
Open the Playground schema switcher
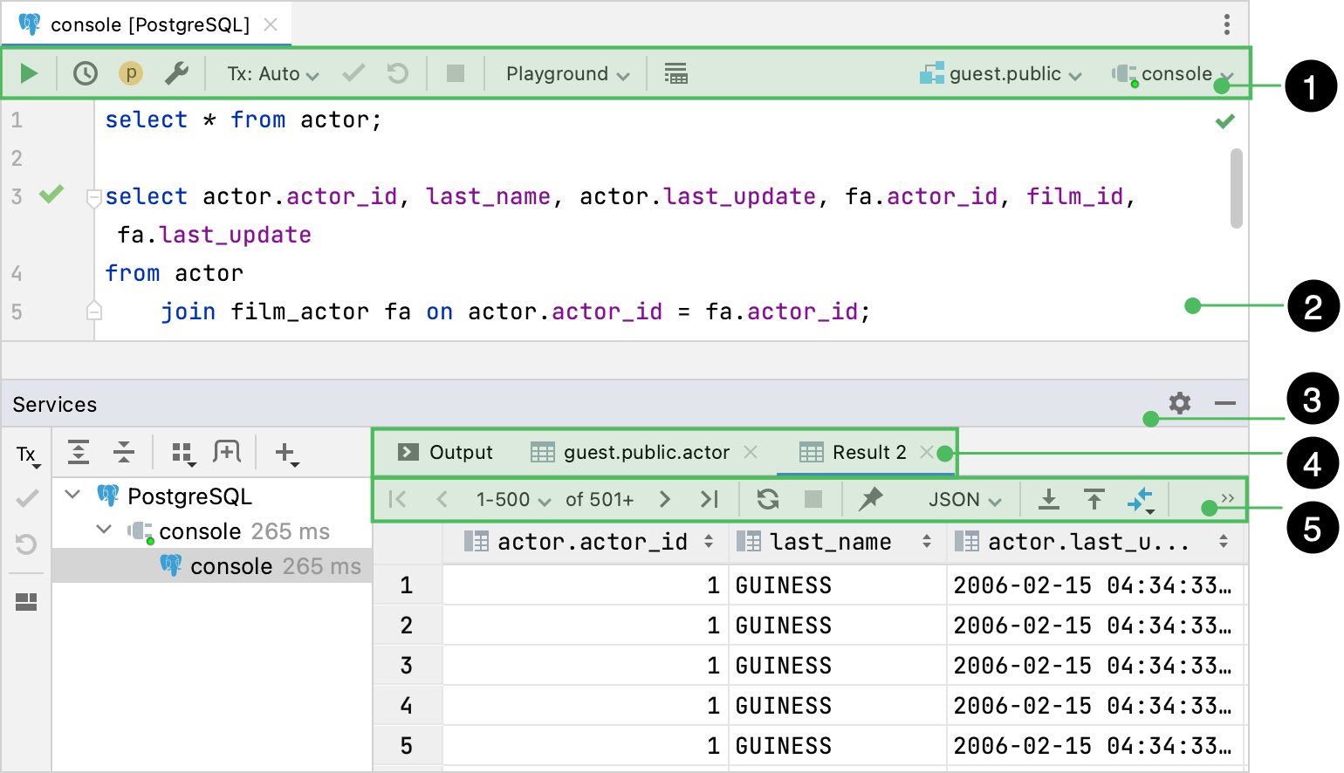[565, 73]
